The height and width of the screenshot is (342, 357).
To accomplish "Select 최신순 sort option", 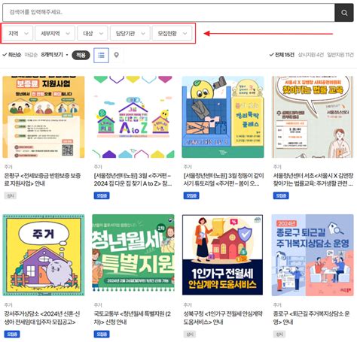I will click(x=12, y=55).
